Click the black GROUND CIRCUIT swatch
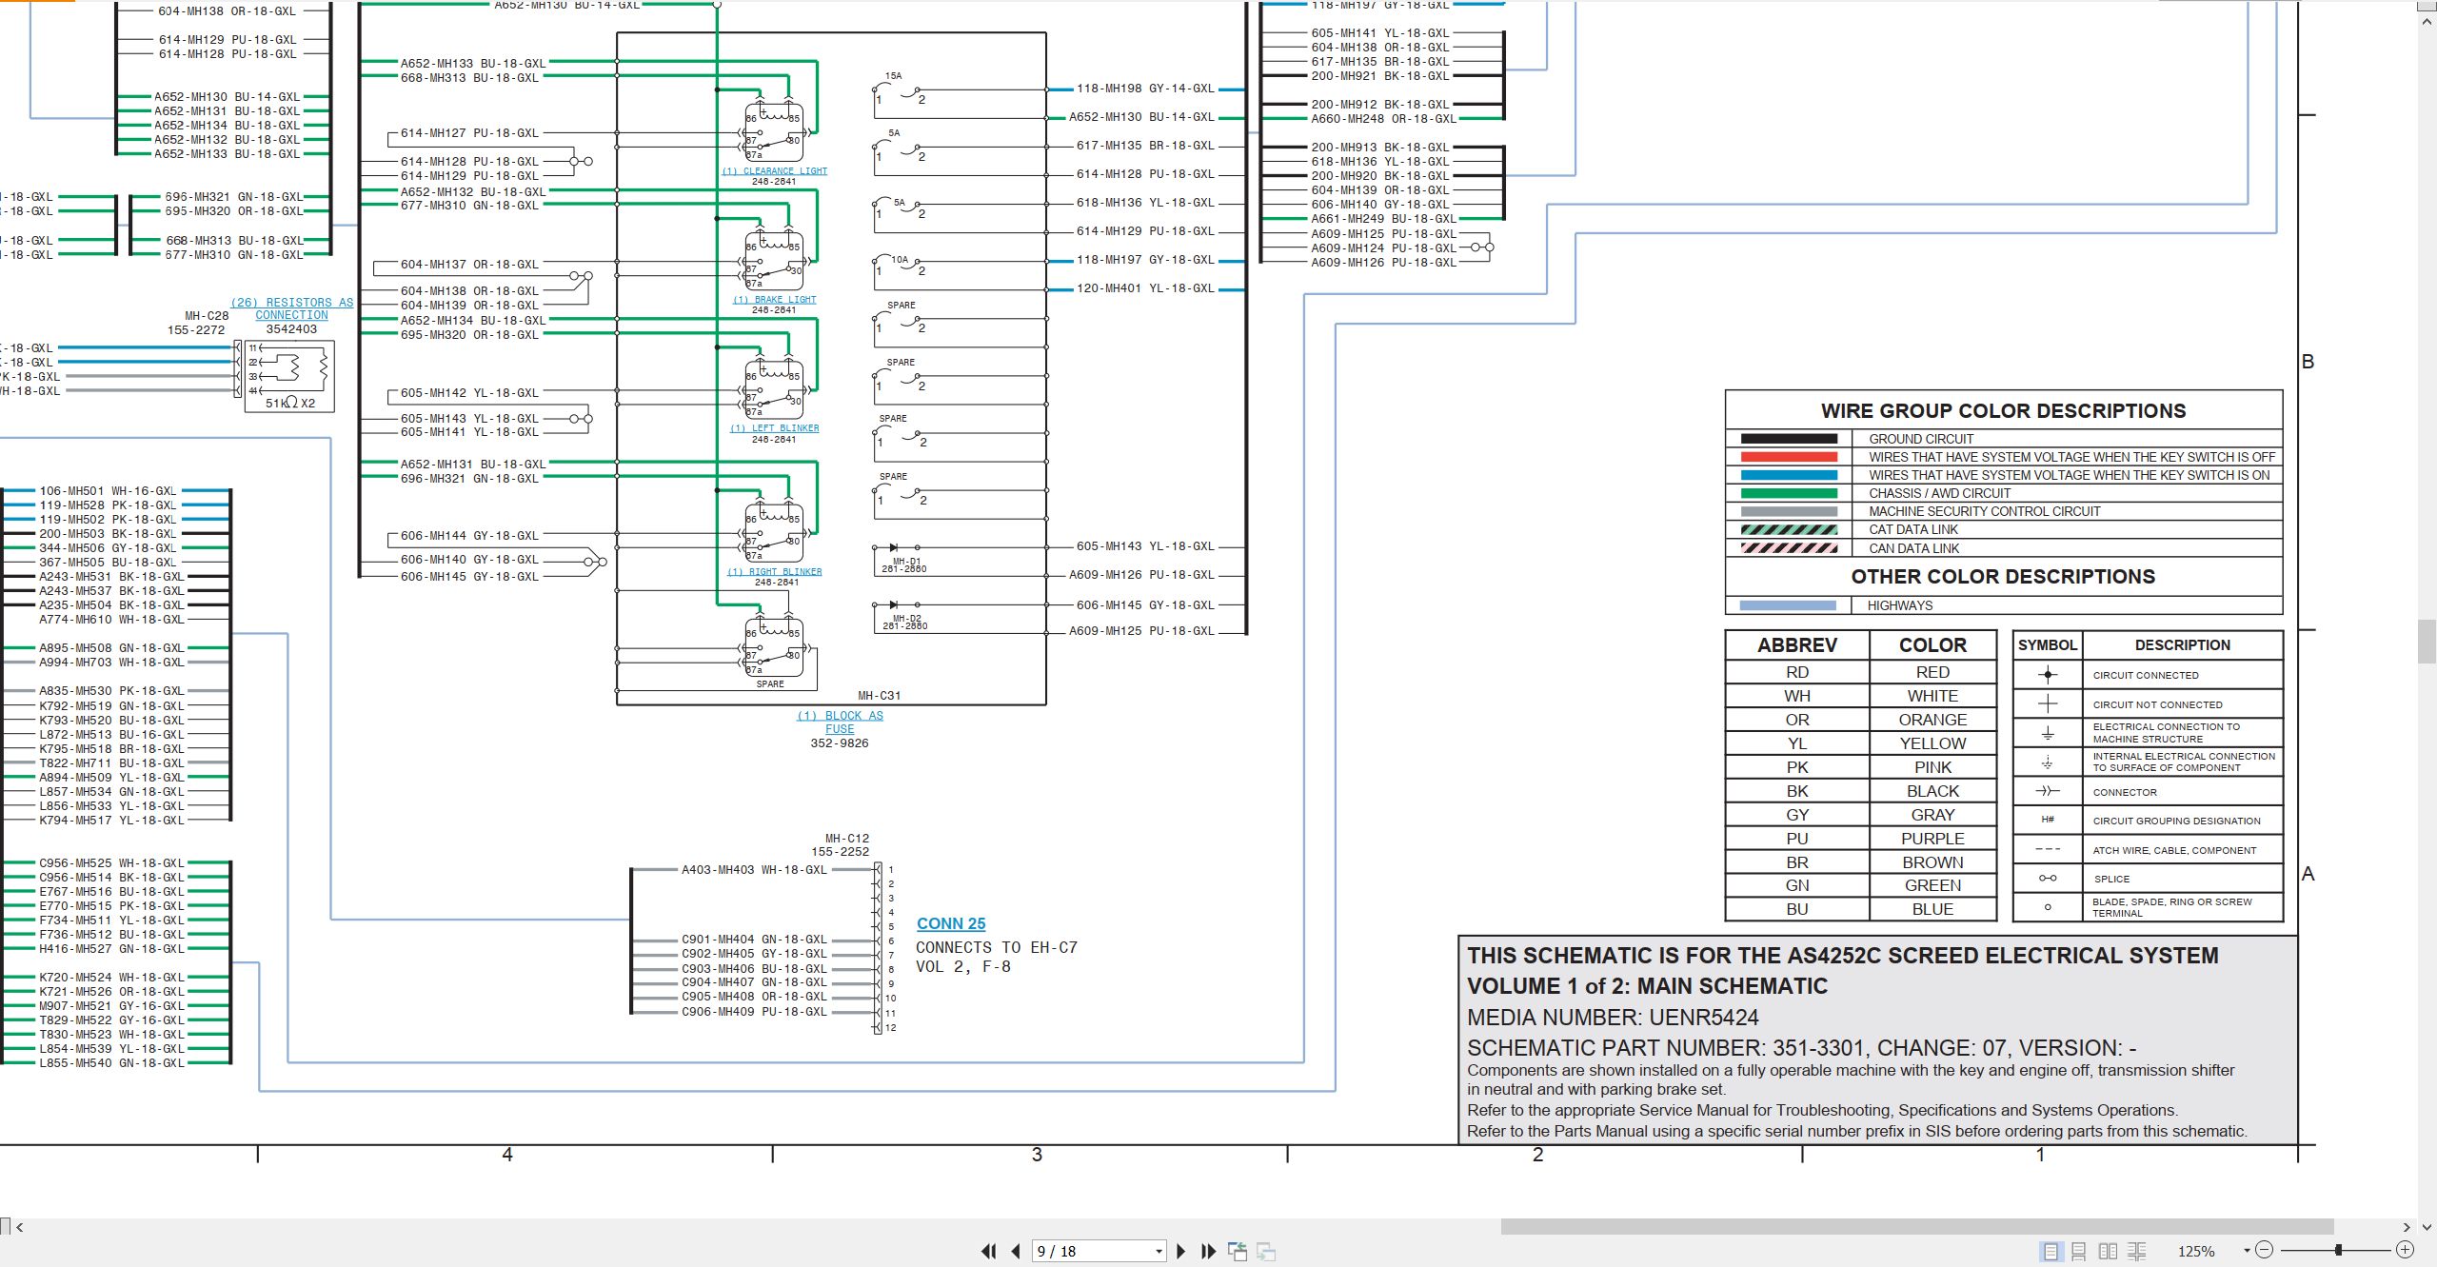This screenshot has width=2437, height=1267. (x=1789, y=439)
